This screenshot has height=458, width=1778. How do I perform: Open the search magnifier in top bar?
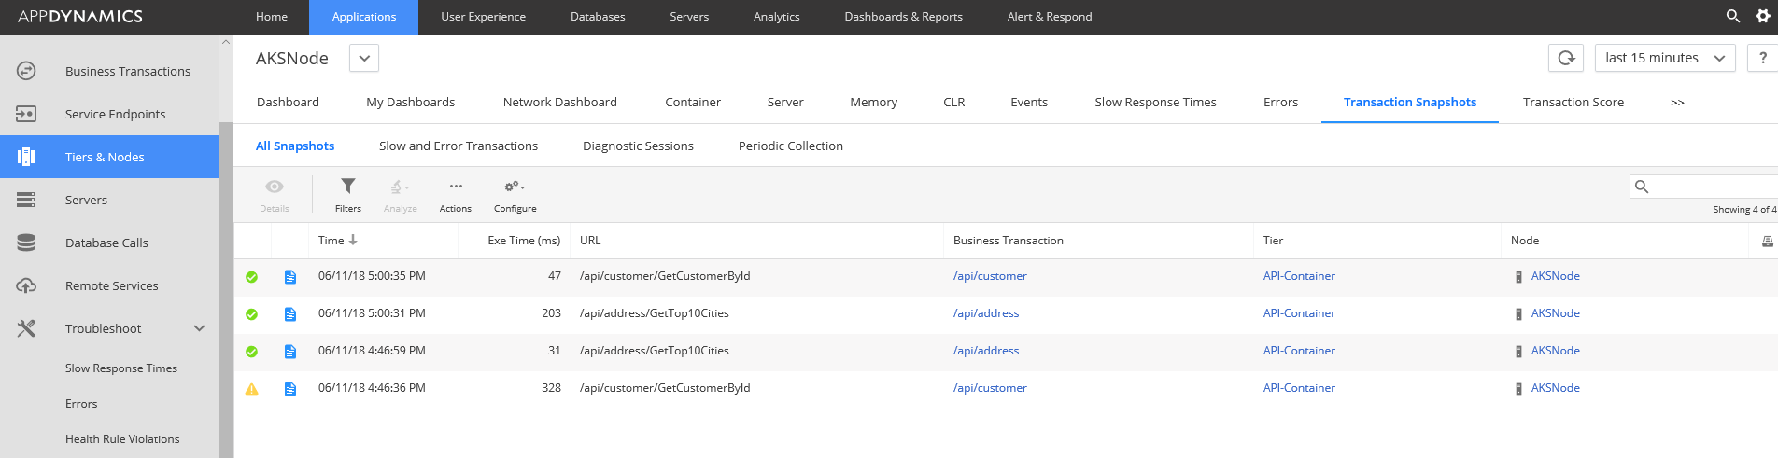tap(1732, 16)
